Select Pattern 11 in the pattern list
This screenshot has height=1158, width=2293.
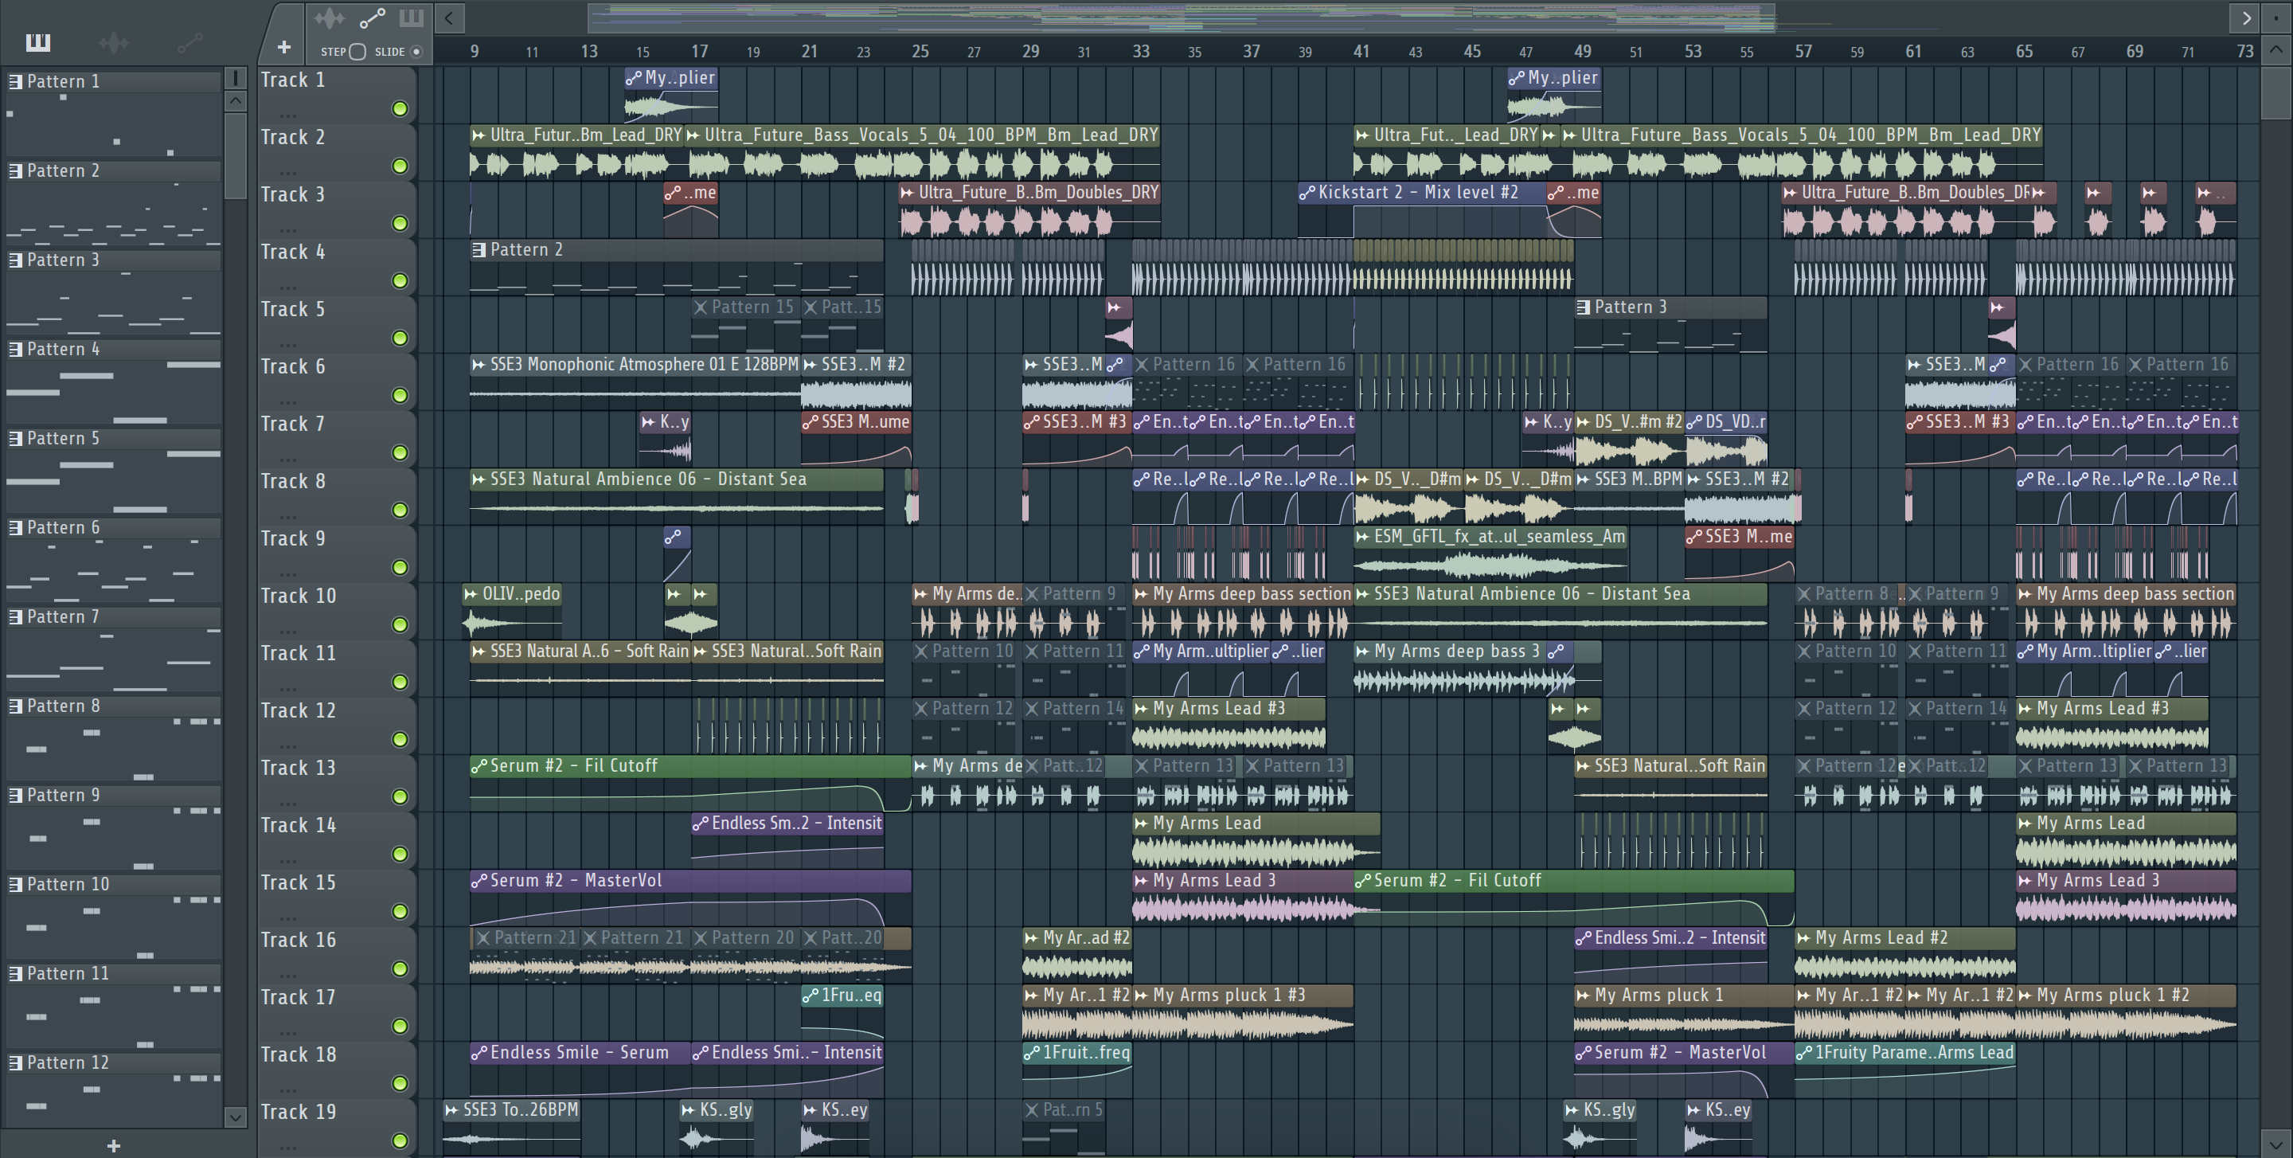(114, 974)
